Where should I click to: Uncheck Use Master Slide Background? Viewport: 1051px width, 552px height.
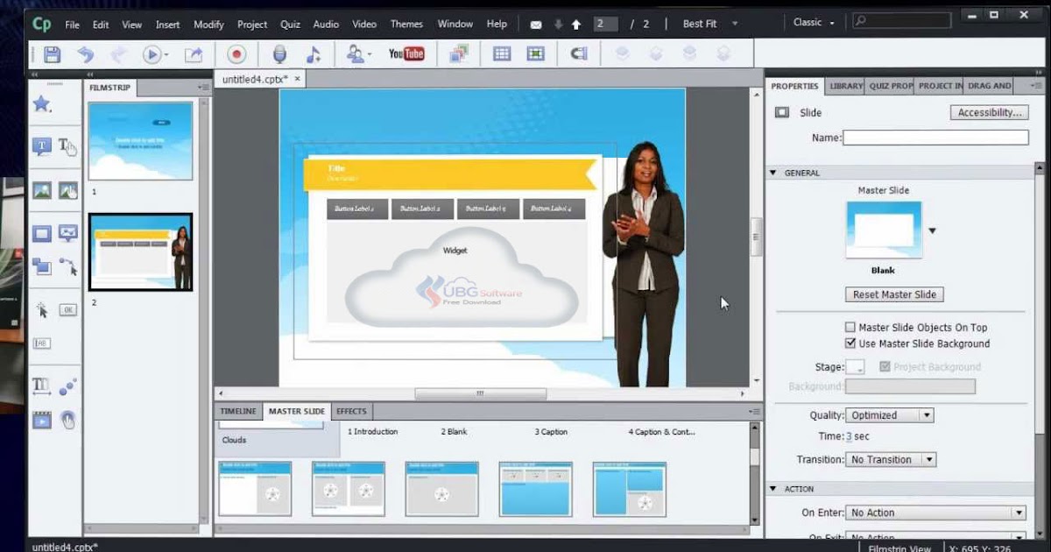point(850,343)
